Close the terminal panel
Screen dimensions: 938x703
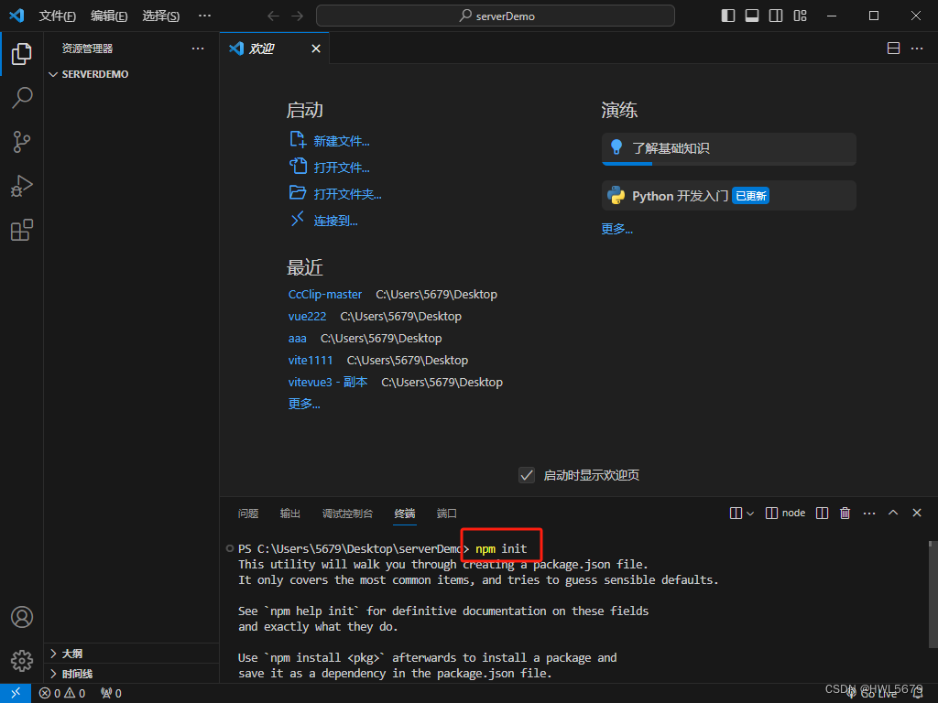917,513
